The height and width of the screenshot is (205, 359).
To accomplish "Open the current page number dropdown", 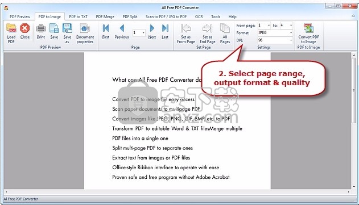I will pyautogui.click(x=143, y=33).
